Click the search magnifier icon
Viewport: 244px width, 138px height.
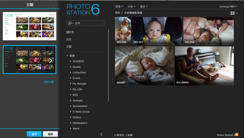click(x=70, y=23)
